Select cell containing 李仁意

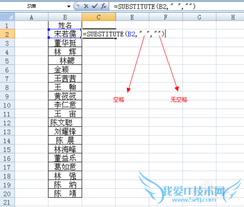(65, 105)
